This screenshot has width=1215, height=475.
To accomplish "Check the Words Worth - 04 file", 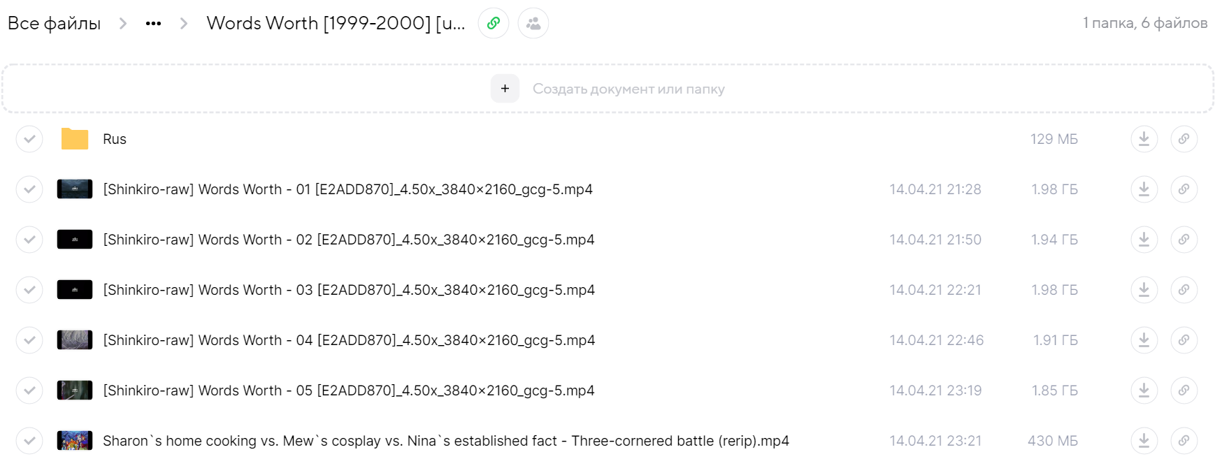I will point(29,340).
